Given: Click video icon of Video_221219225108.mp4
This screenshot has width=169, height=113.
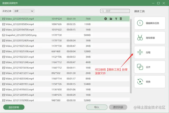Looking at the screenshot, I should [4, 51].
